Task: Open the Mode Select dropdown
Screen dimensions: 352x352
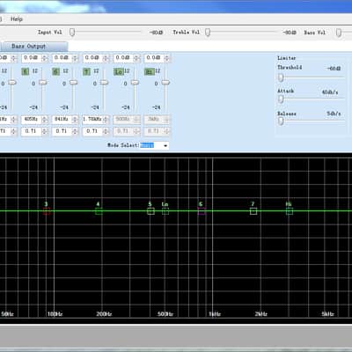Action: [165, 145]
